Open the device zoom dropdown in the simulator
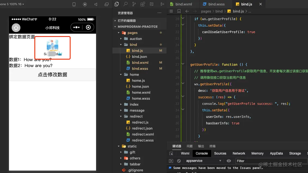 click(12, 4)
